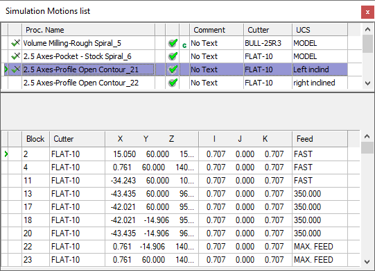Select the 2.5 Axes-Profile Open Contour_22 row

175,83
